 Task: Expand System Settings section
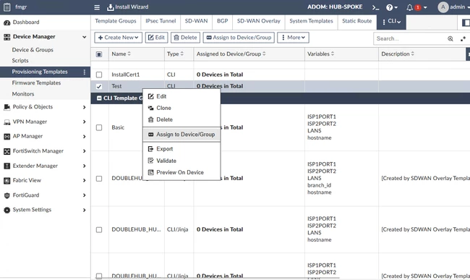coord(84,210)
